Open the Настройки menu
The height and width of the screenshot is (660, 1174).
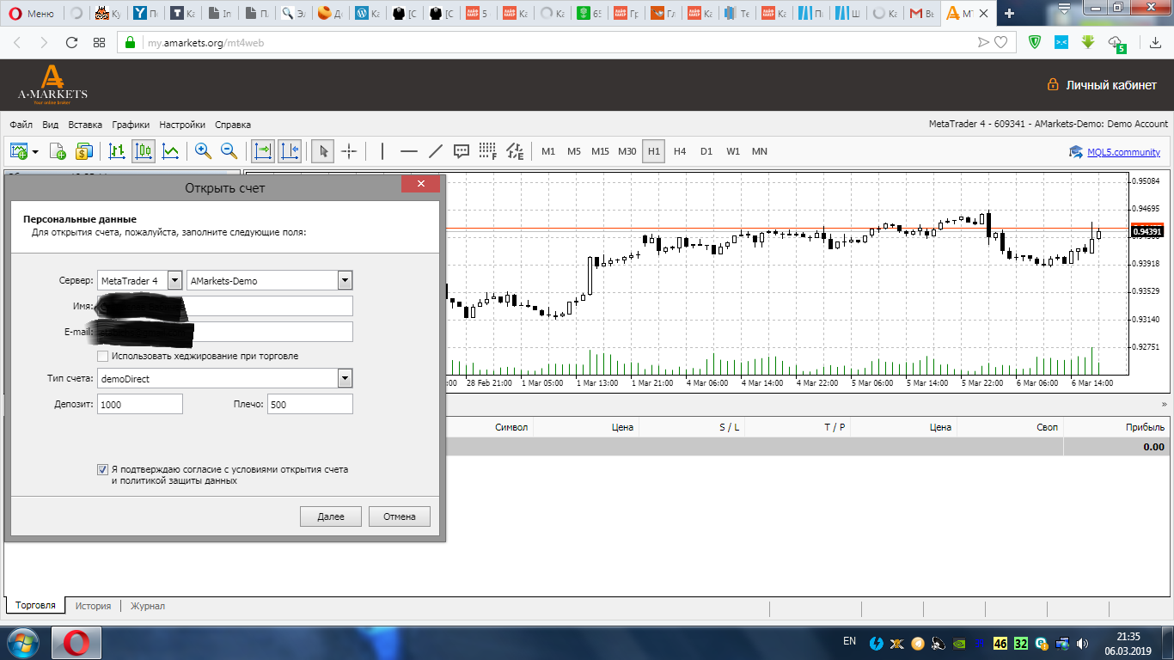(x=182, y=124)
